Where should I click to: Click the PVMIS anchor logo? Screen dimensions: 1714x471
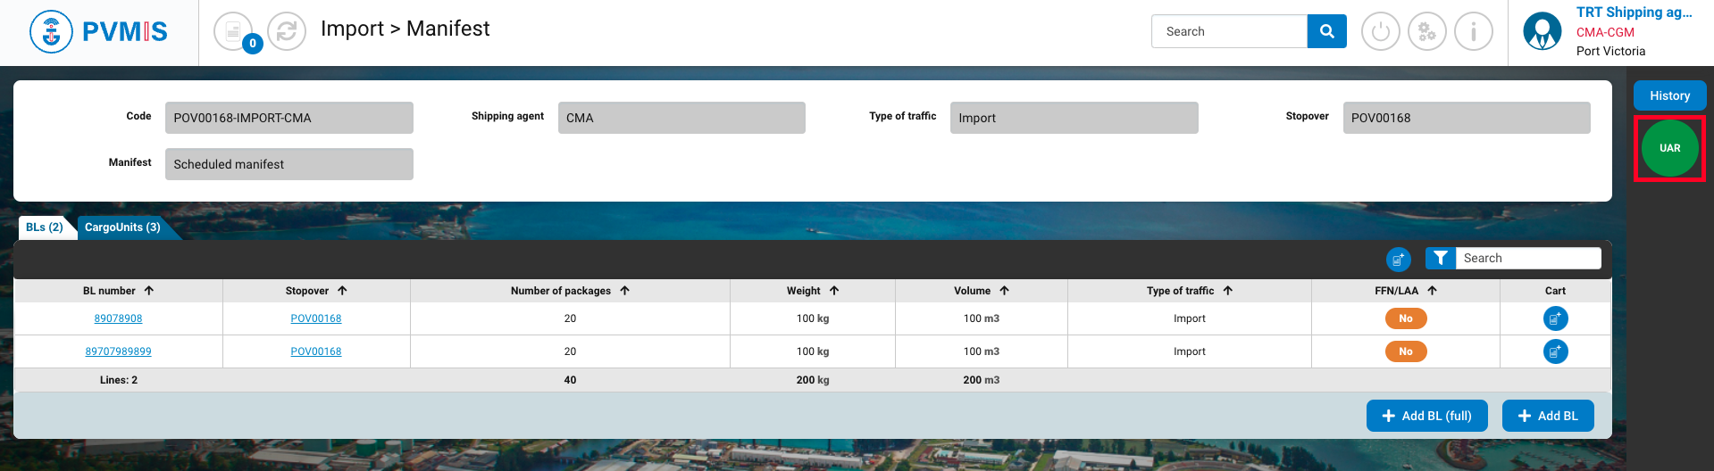[51, 32]
